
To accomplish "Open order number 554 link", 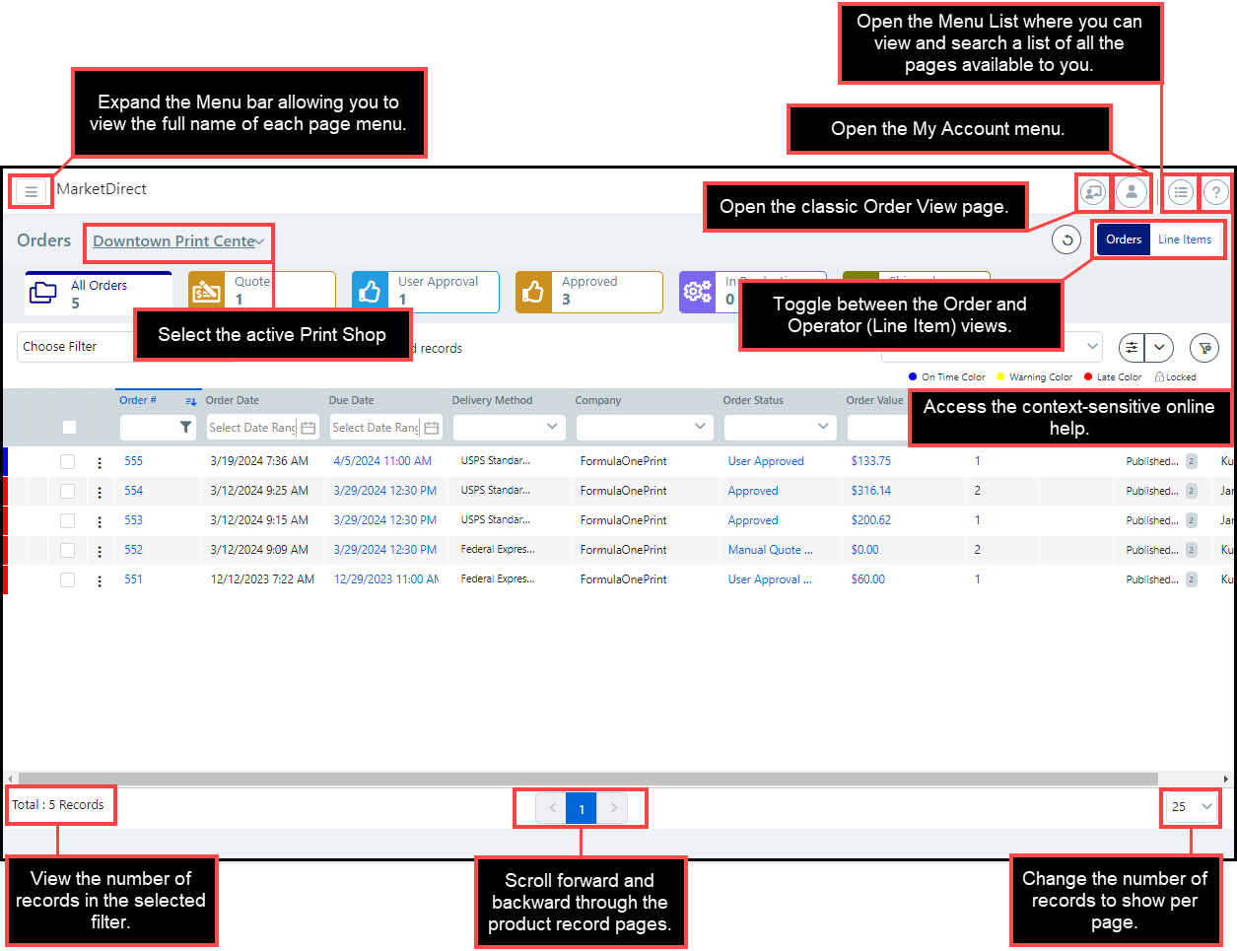I will 133,491.
